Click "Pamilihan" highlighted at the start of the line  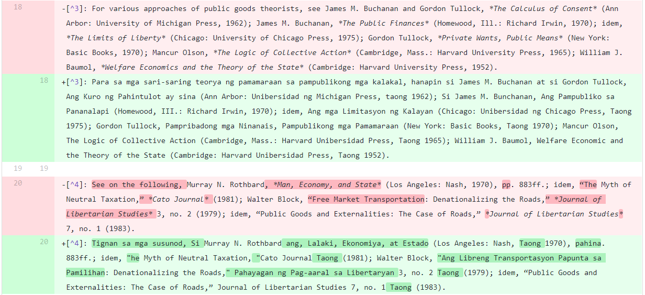coord(85,272)
